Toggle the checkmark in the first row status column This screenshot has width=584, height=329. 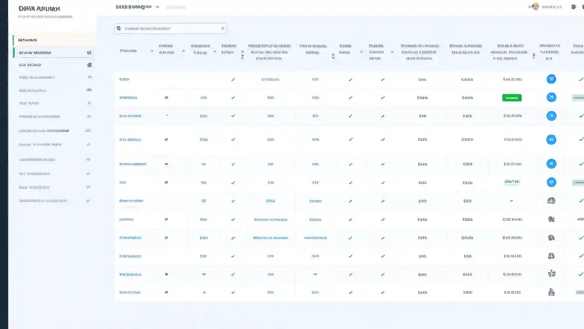pyautogui.click(x=350, y=79)
